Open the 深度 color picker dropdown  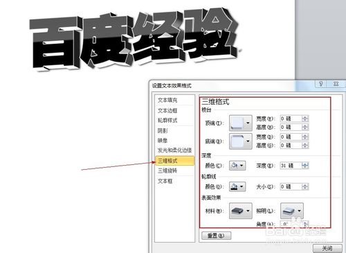(x=237, y=166)
